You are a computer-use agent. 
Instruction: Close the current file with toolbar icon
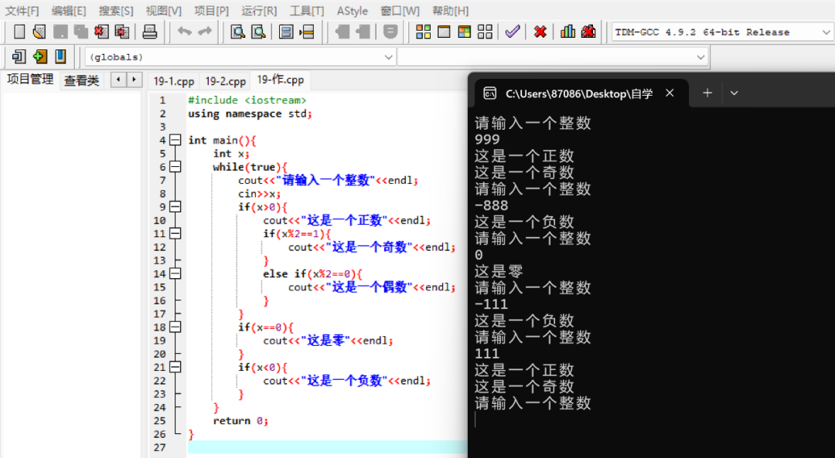click(x=101, y=32)
